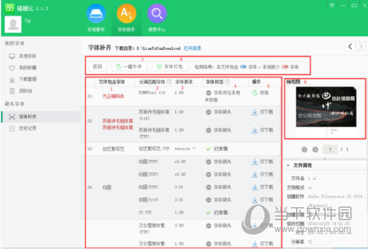The height and width of the screenshot is (249, 368).
Task: Install FZMWFont.ttf via 安装
Action: [x=260, y=93]
